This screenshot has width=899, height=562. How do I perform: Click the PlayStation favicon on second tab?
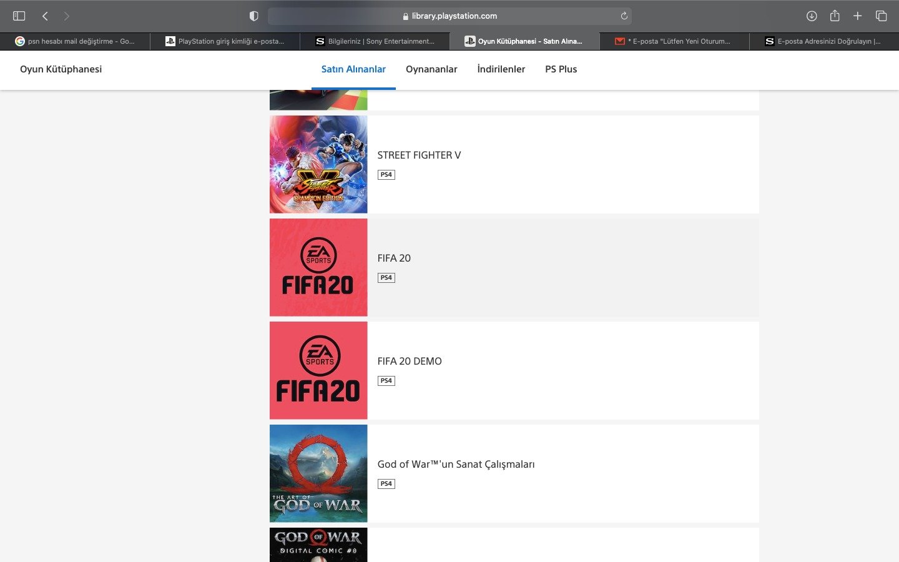(x=170, y=41)
